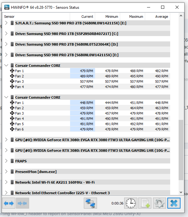
Task: Click the fan icon of the 448 RPM Fan 1
Action: click(x=12, y=102)
